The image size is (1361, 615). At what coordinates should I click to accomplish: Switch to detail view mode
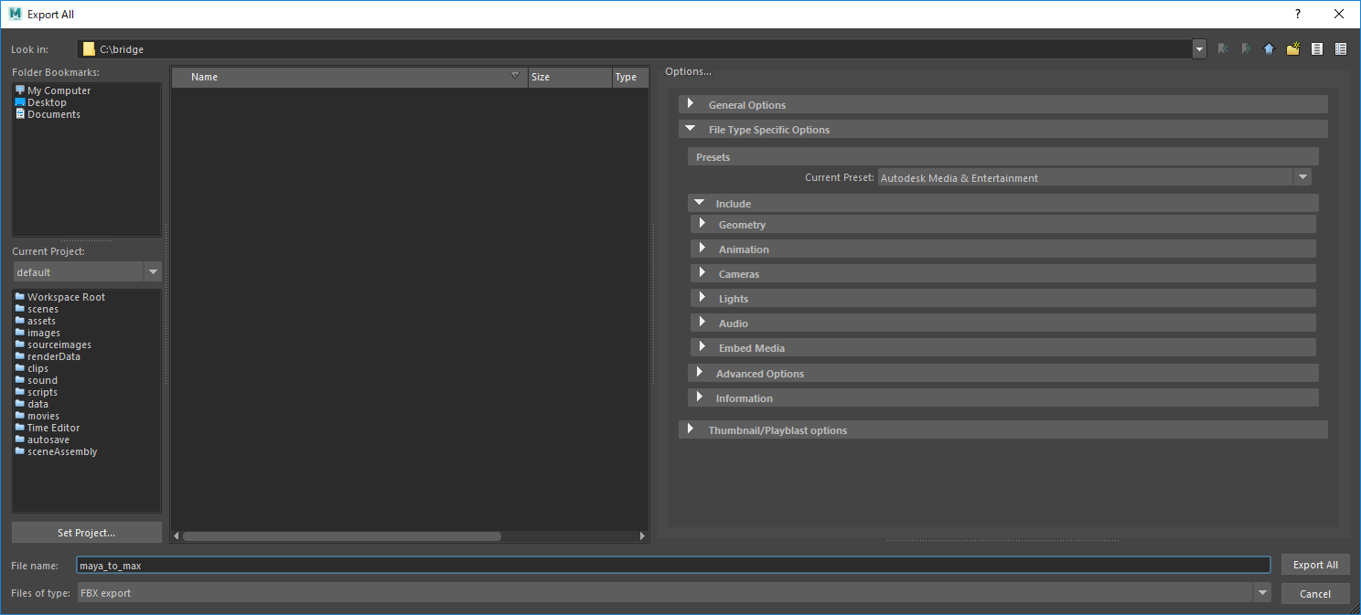[x=1341, y=49]
